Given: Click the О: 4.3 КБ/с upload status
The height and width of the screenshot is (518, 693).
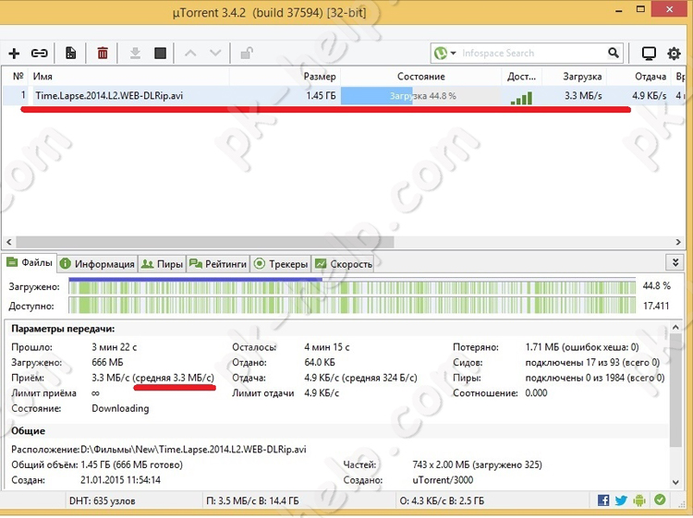Looking at the screenshot, I should [x=442, y=500].
